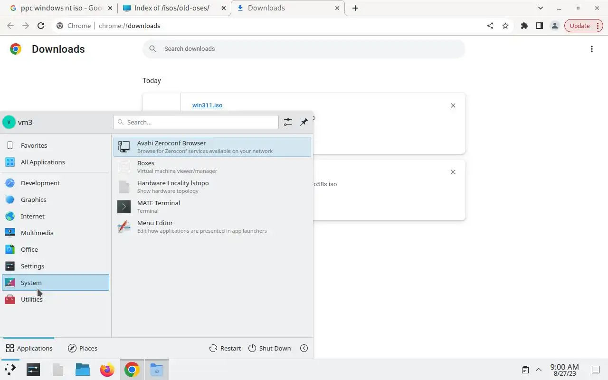This screenshot has height=380, width=608.
Task: Open Downloads page more actions menu
Action: (592, 49)
